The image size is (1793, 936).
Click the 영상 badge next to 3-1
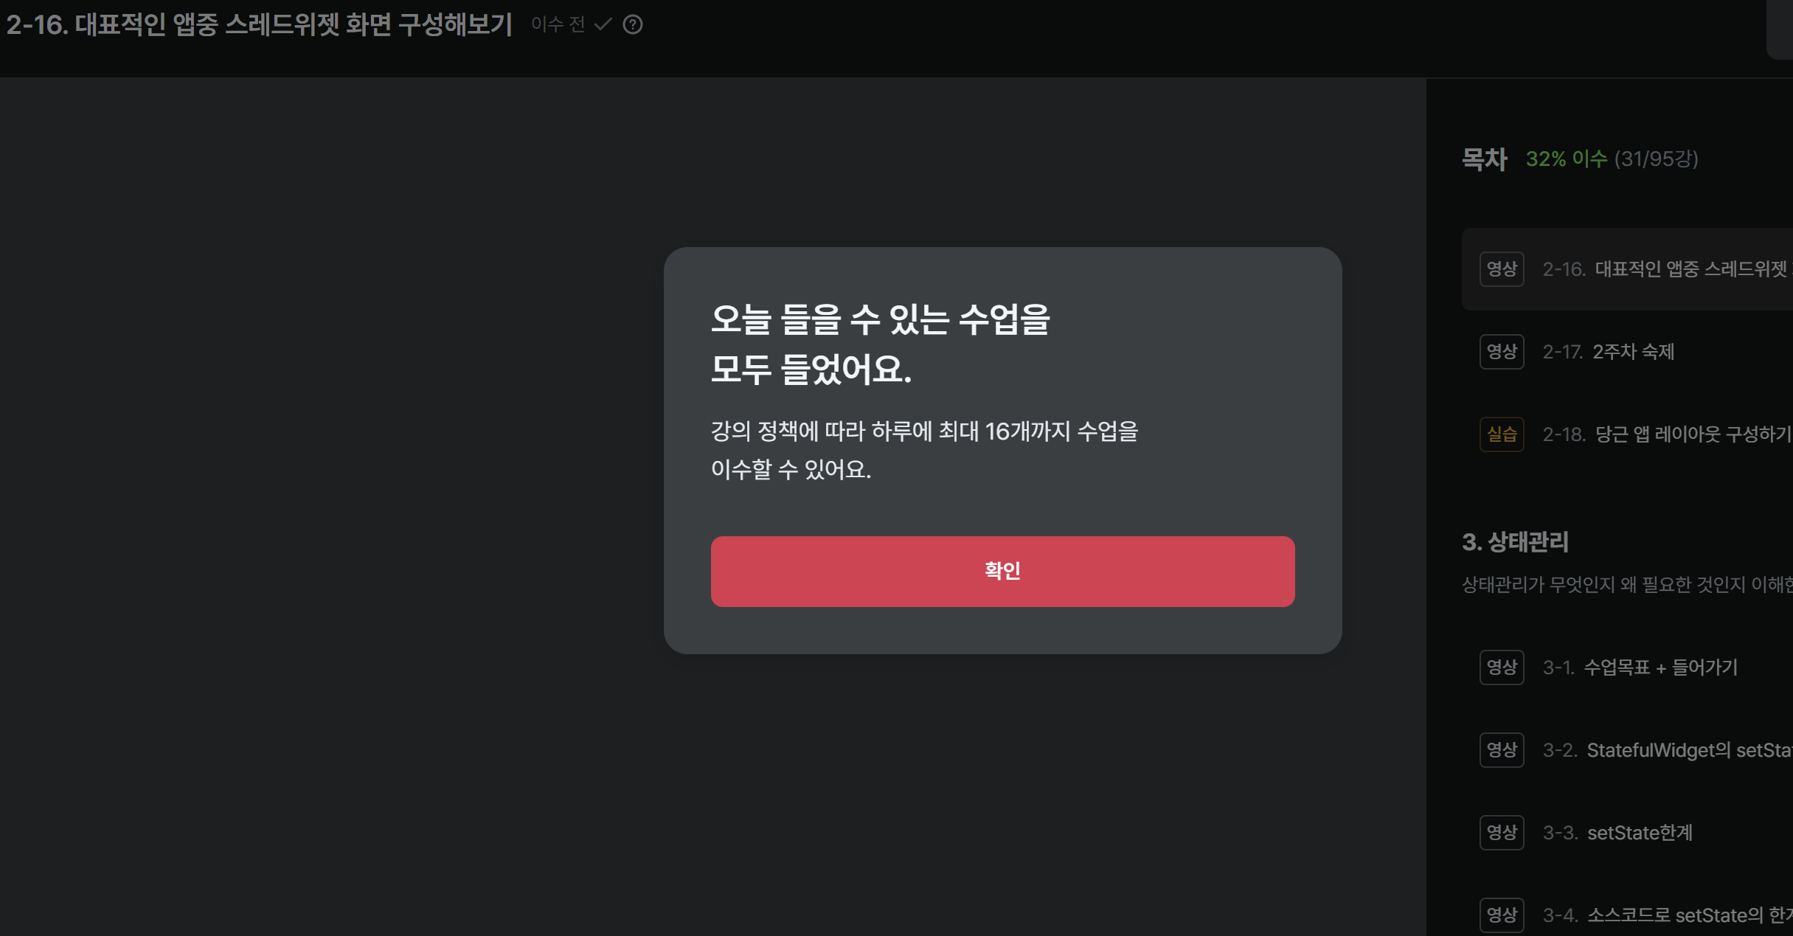tap(1502, 668)
